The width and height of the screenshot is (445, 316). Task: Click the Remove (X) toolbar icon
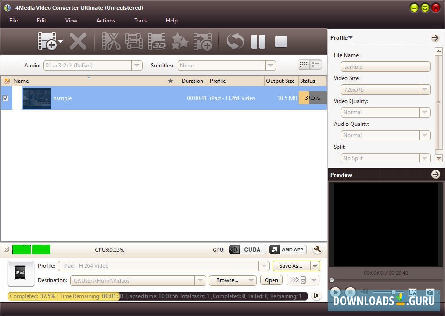(x=78, y=42)
